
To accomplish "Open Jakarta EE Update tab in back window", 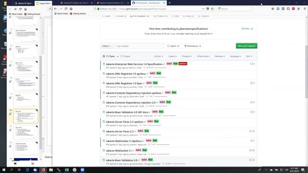I will (x=24, y=3).
